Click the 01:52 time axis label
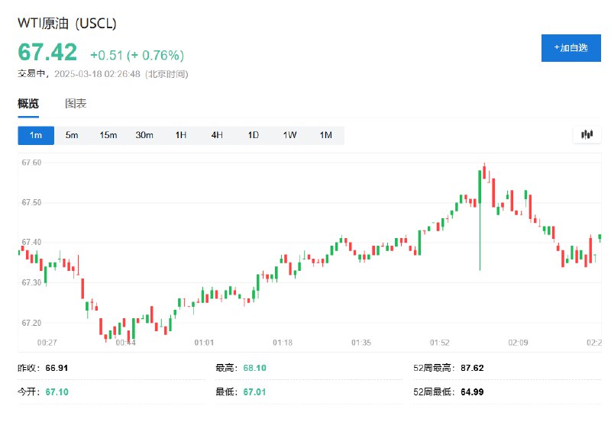 coord(440,343)
